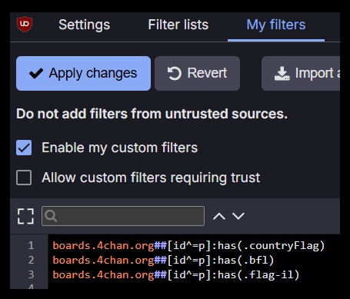Click line number 2 in gutter
This screenshot has width=350, height=299.
31,260
